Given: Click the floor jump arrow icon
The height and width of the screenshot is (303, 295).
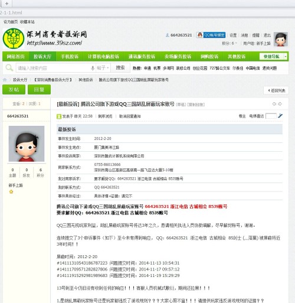Looking at the screenshot, I should click(280, 116).
